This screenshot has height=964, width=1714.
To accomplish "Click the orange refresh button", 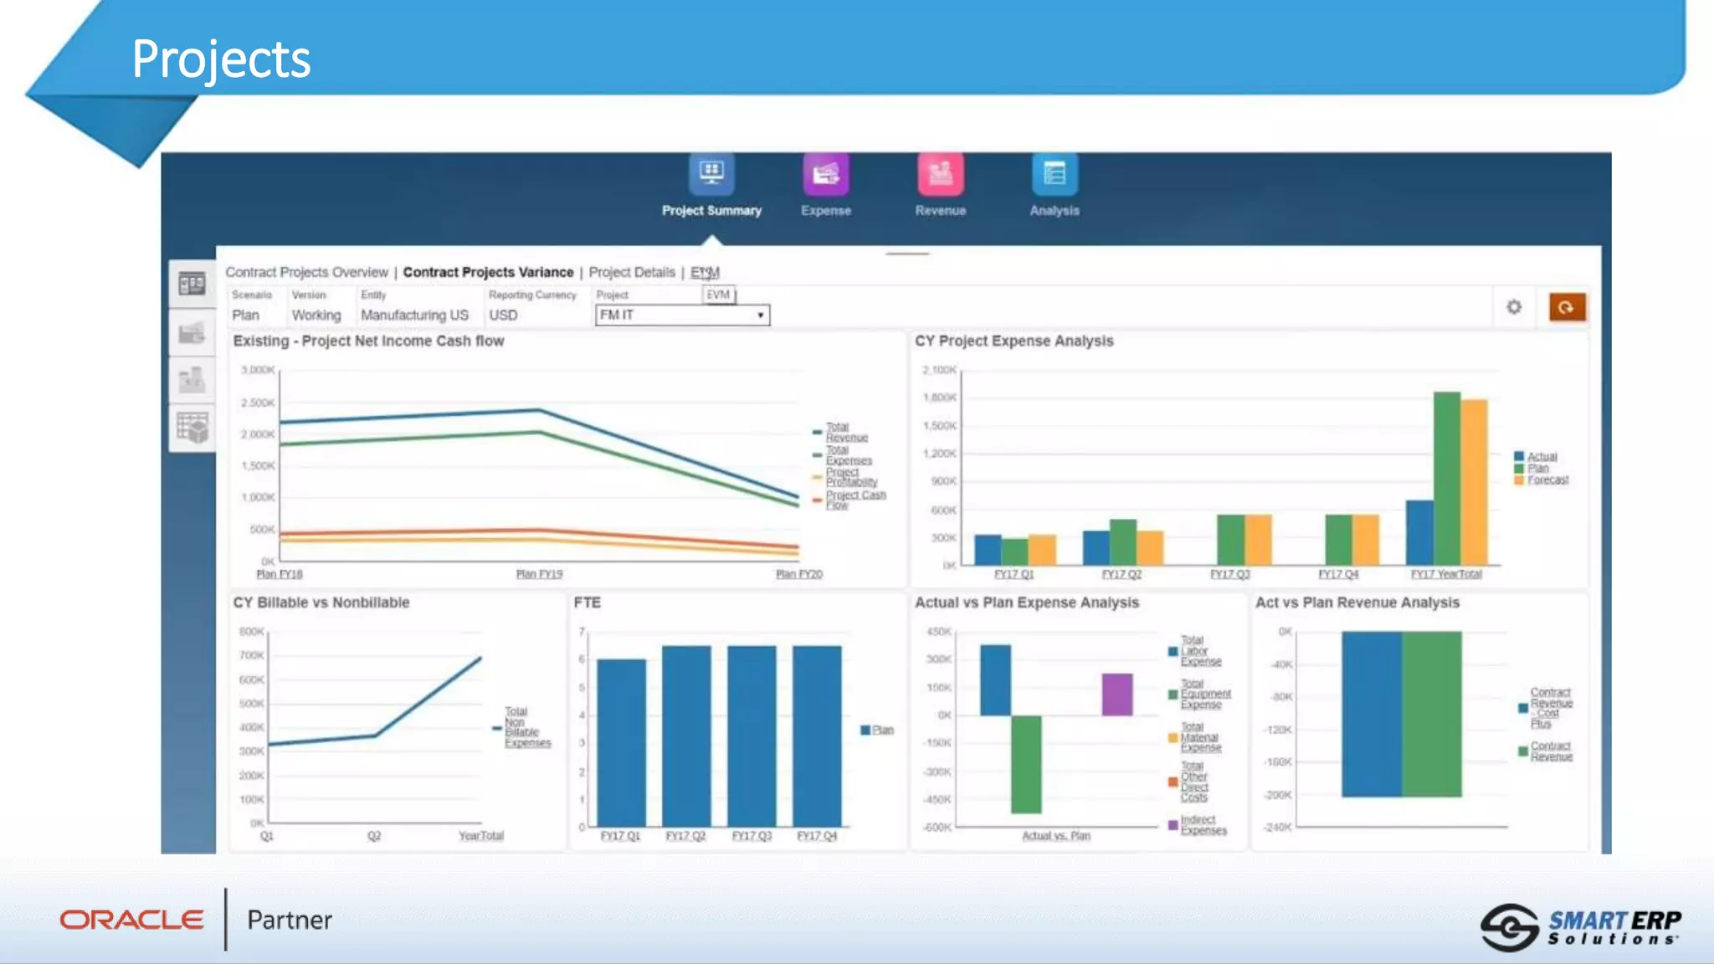I will coord(1566,307).
